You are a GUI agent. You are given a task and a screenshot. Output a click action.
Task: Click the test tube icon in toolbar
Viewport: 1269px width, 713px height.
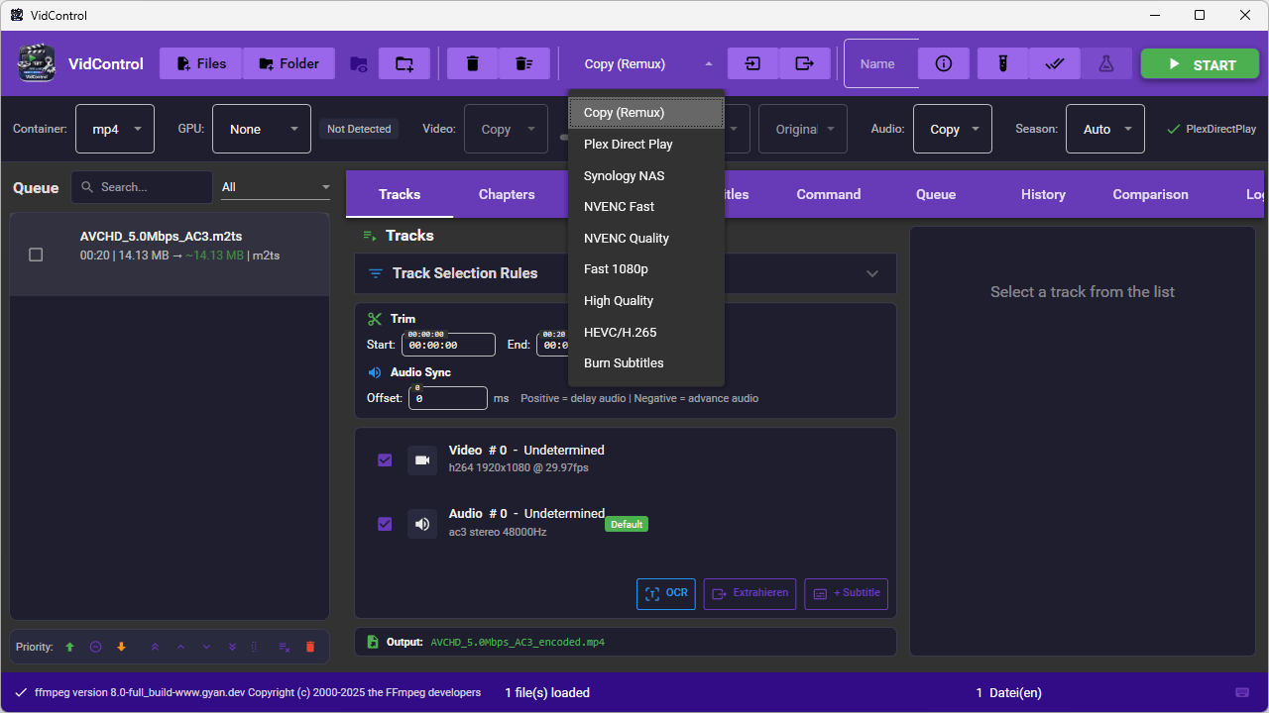[x=1003, y=63]
